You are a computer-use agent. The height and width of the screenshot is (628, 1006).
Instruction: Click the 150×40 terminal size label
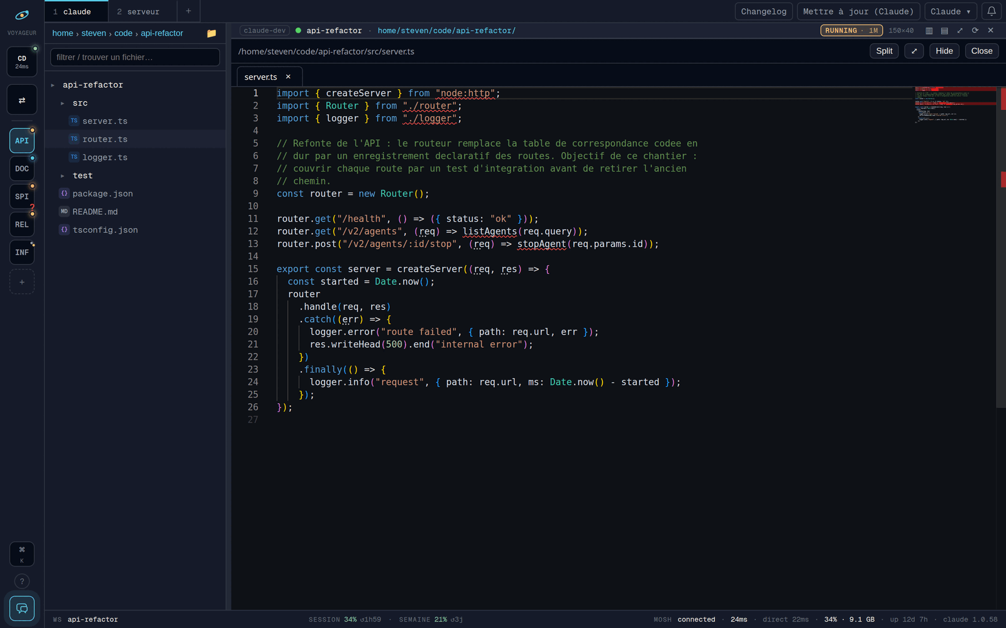[901, 30]
